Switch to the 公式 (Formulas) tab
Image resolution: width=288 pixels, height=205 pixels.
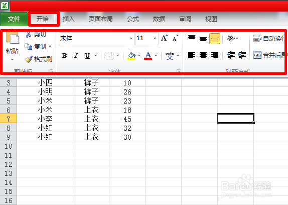(x=133, y=19)
